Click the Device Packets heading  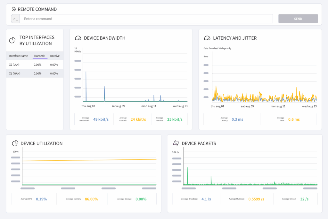(x=199, y=143)
